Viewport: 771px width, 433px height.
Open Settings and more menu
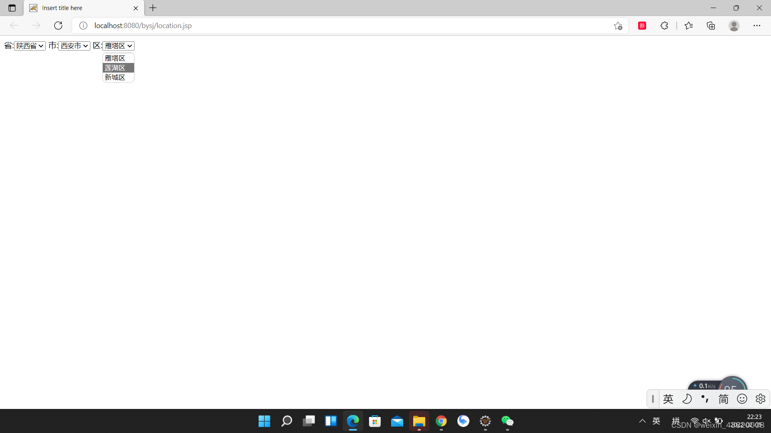(757, 26)
